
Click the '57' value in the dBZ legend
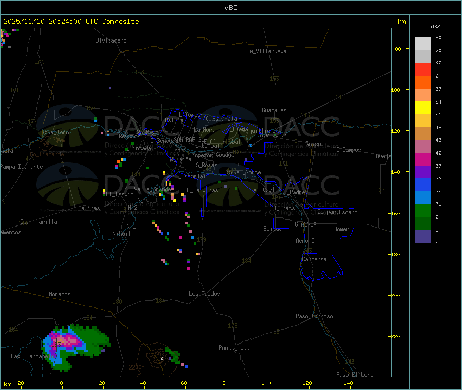[x=438, y=89]
